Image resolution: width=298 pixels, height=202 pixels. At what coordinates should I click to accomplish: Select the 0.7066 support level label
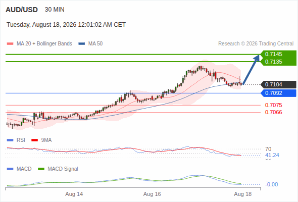[273, 112]
